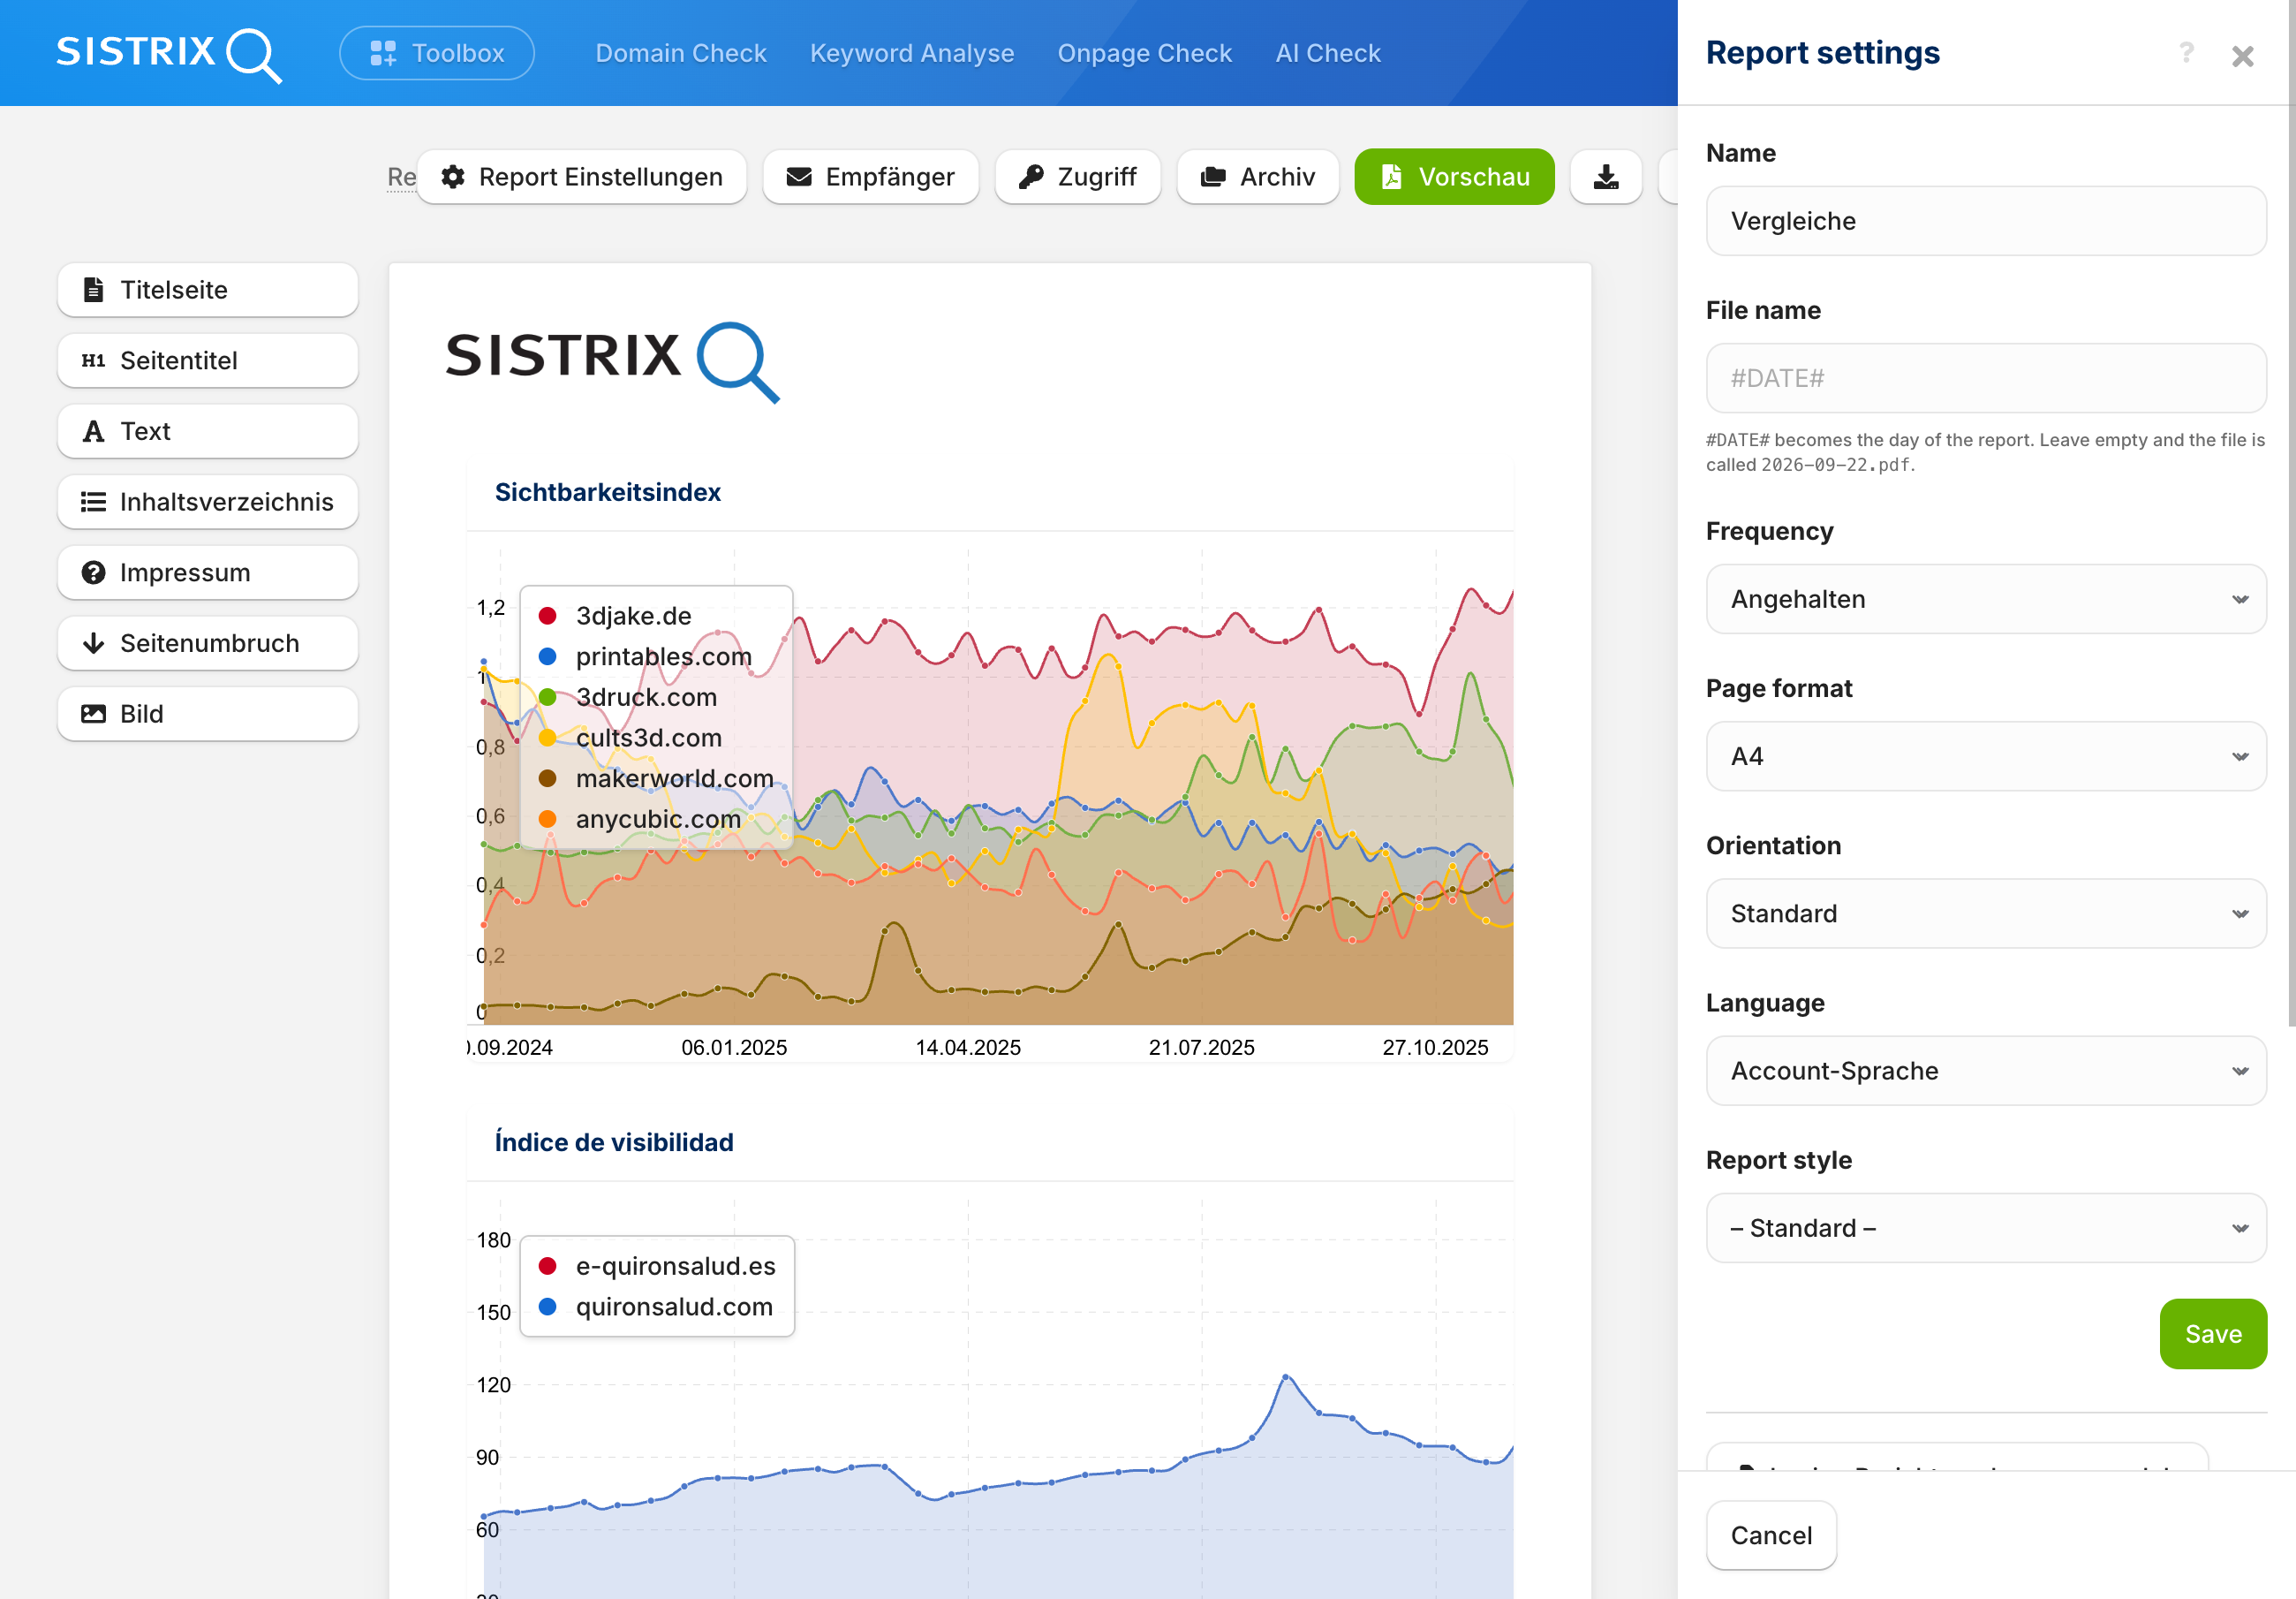Click the quironsalud.com legend entry

(655, 1307)
